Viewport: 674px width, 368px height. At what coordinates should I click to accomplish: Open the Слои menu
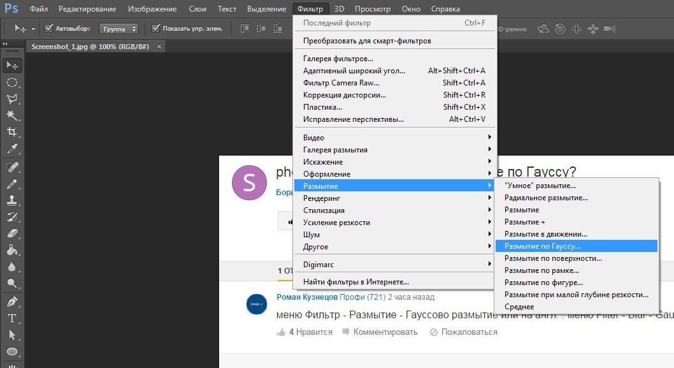pos(197,8)
